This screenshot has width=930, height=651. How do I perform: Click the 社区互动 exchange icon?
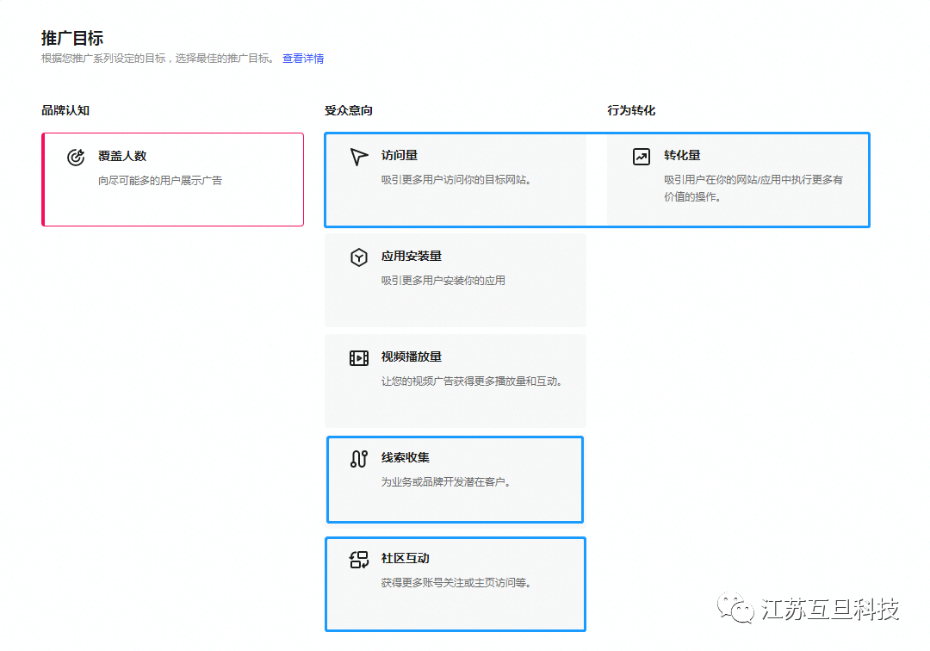point(359,560)
